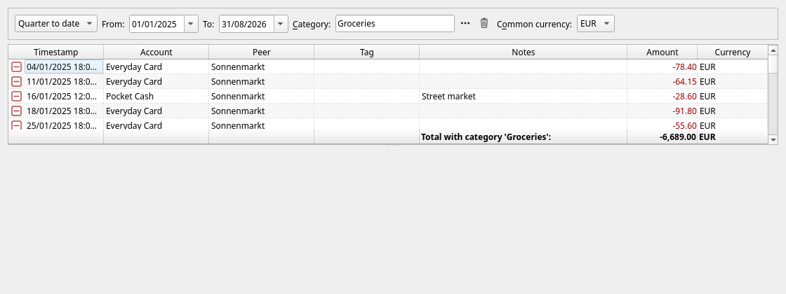Click the -55.60 amount cell
The height and width of the screenshot is (294, 786).
coord(662,125)
